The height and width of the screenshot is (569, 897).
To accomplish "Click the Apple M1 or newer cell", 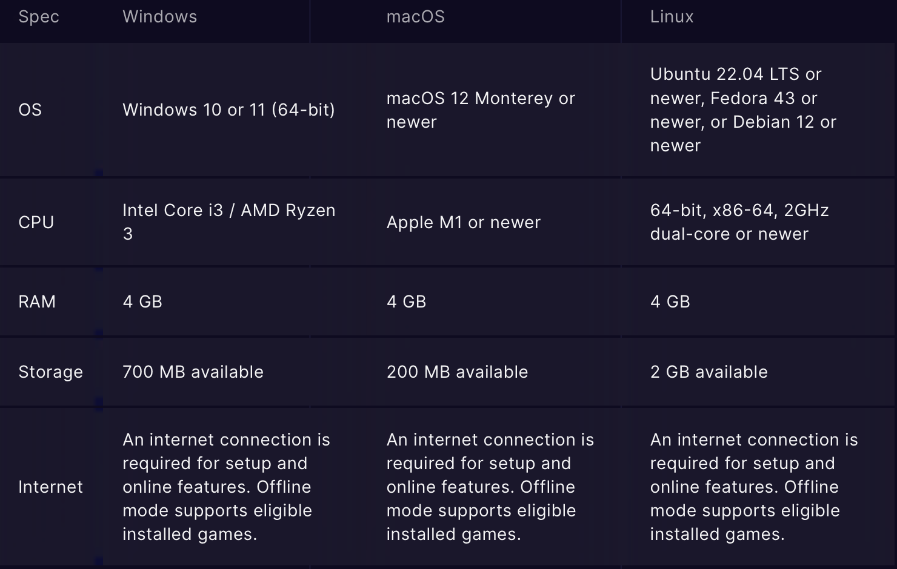I will pos(463,222).
